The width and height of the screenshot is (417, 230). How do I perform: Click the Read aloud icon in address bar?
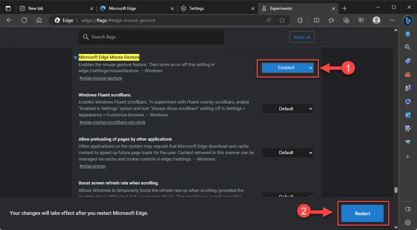269,20
